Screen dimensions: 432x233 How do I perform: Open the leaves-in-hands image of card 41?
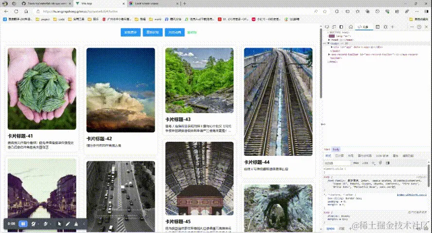[x=42, y=89]
